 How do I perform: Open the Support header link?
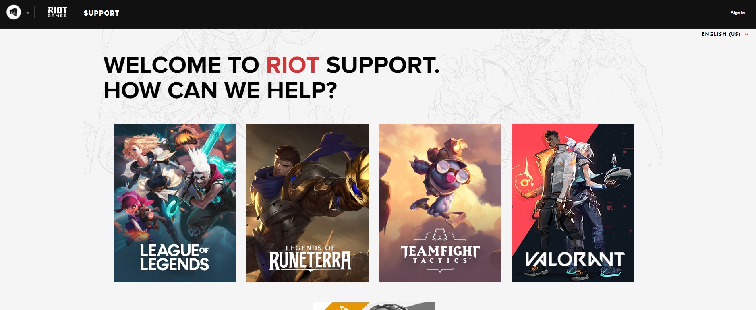click(x=101, y=13)
